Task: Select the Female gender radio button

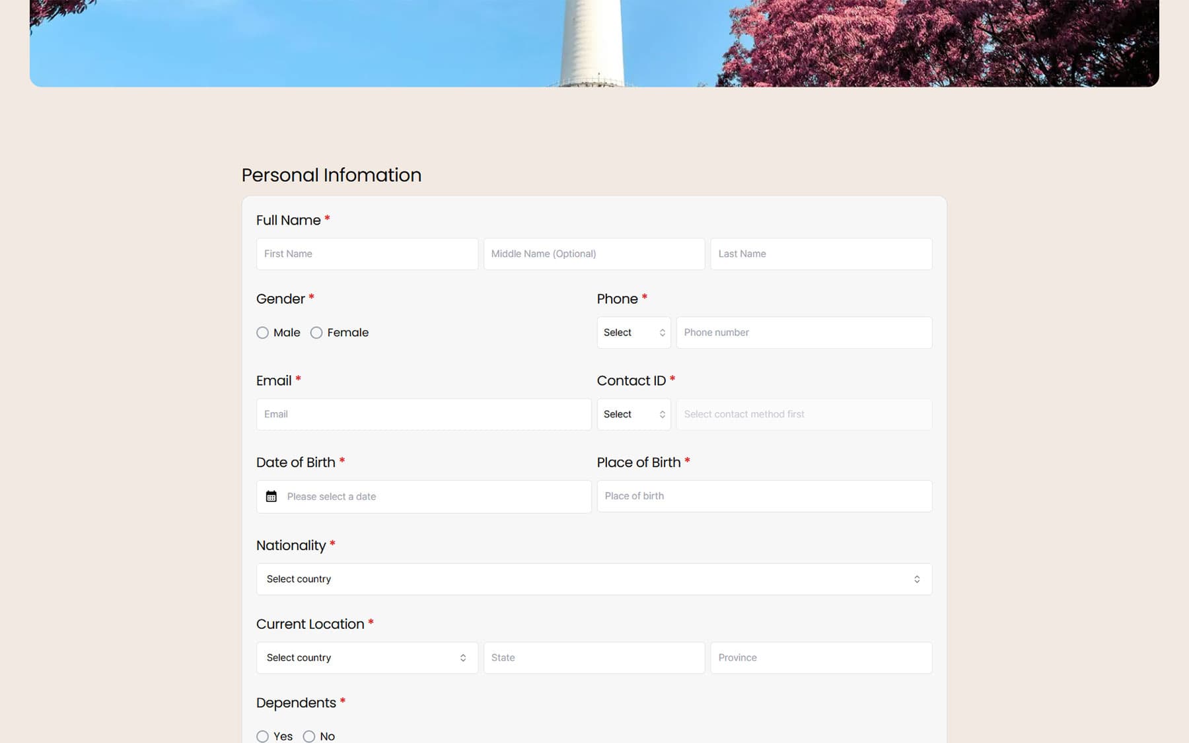Action: [316, 333]
